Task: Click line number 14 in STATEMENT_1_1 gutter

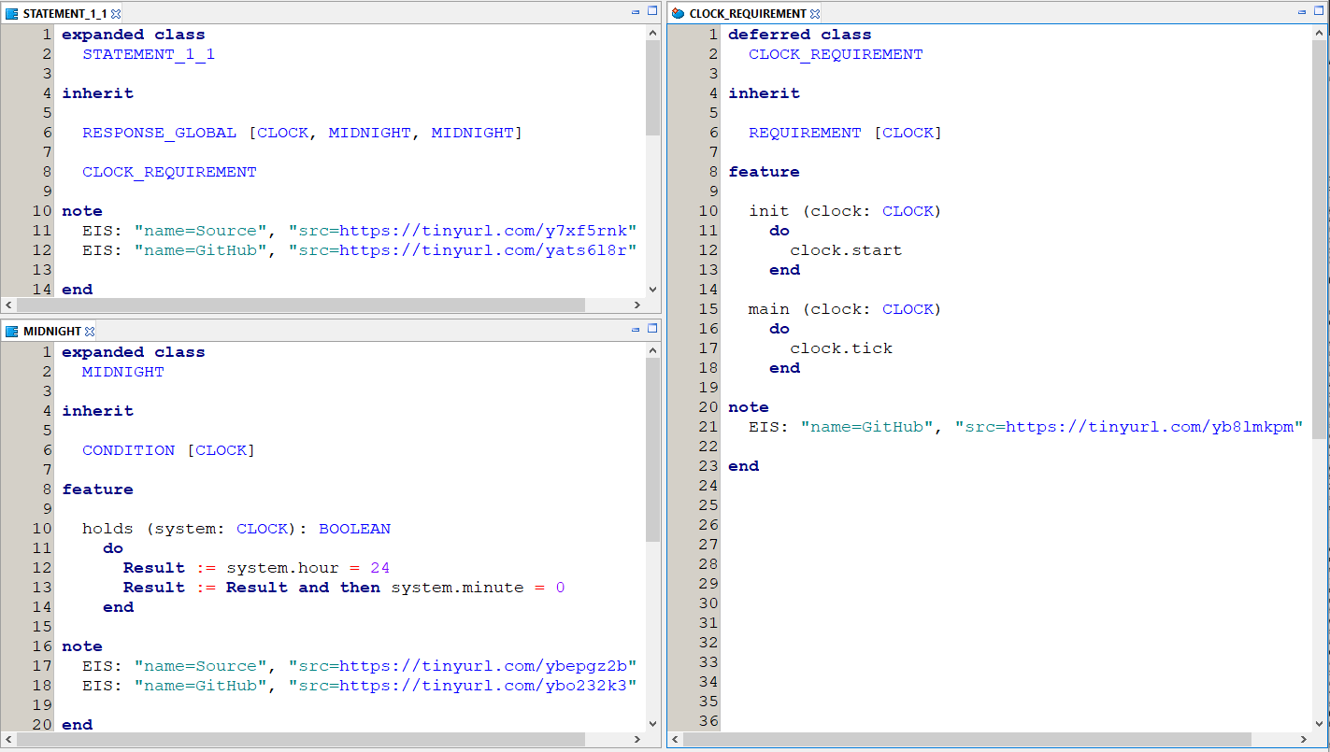Action: click(42, 290)
